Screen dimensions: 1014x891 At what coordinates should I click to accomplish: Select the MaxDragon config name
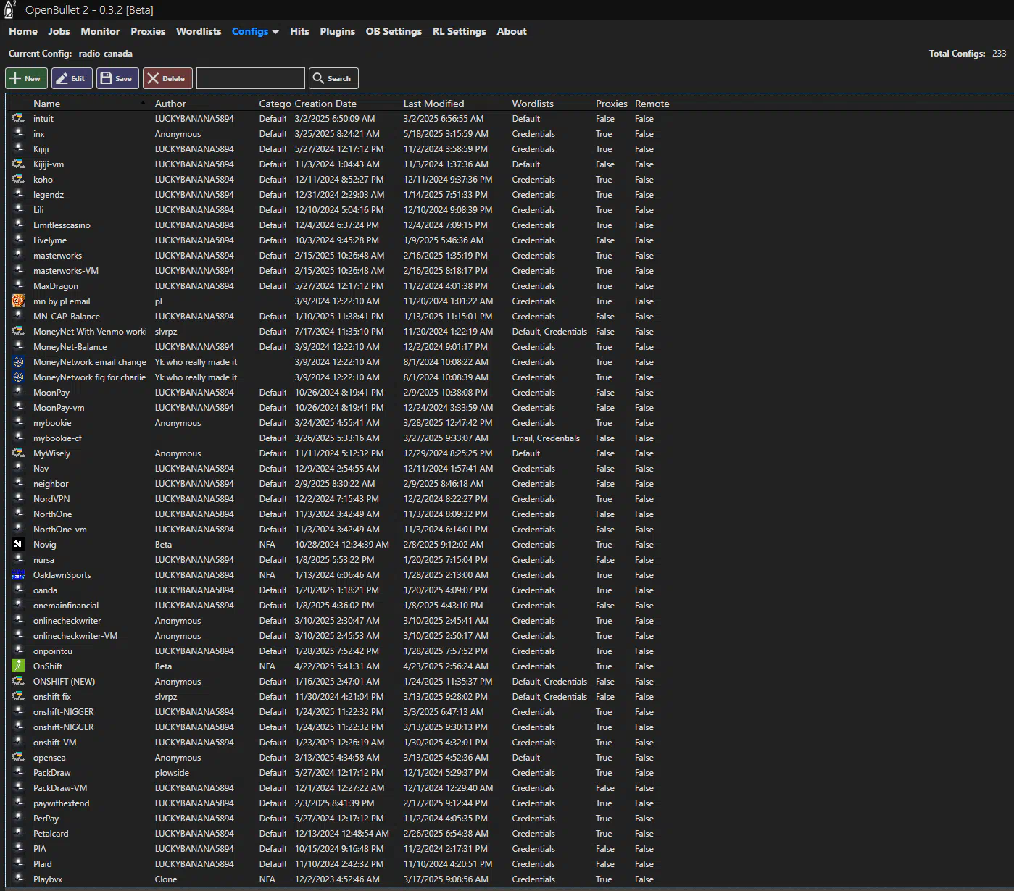(56, 286)
